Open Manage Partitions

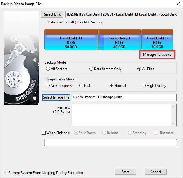(157, 55)
